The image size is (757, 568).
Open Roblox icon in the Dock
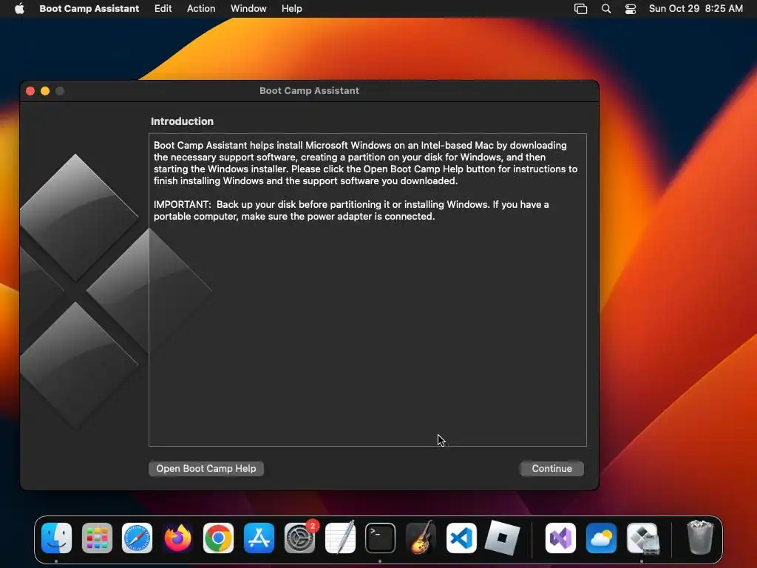pyautogui.click(x=502, y=538)
